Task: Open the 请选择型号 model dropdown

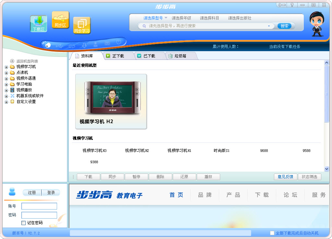Action: pos(155,18)
